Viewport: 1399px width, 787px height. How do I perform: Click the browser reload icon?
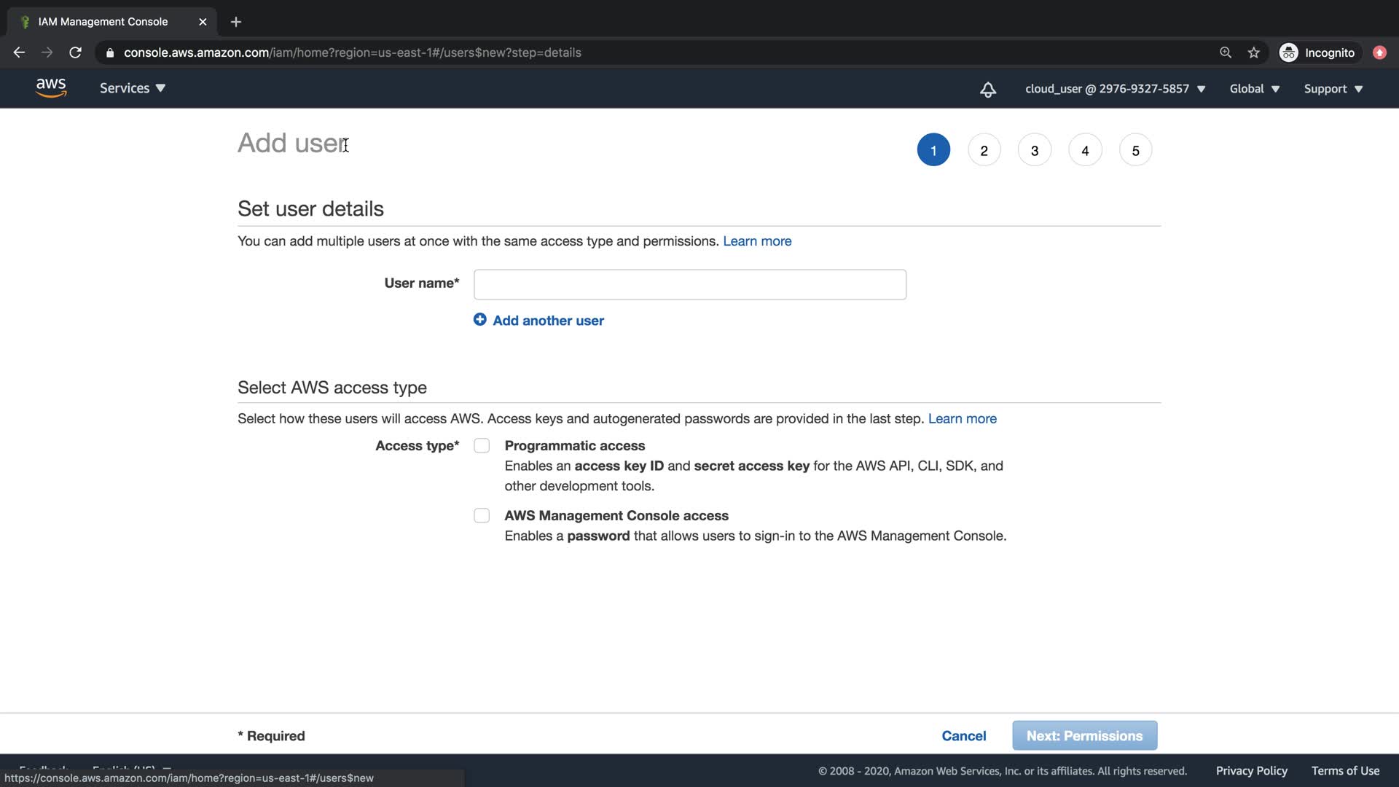pyautogui.click(x=75, y=52)
